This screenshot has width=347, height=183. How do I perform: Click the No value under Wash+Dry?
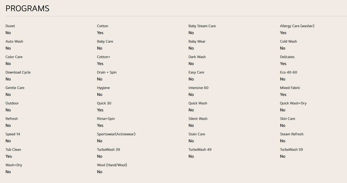pos(8,172)
